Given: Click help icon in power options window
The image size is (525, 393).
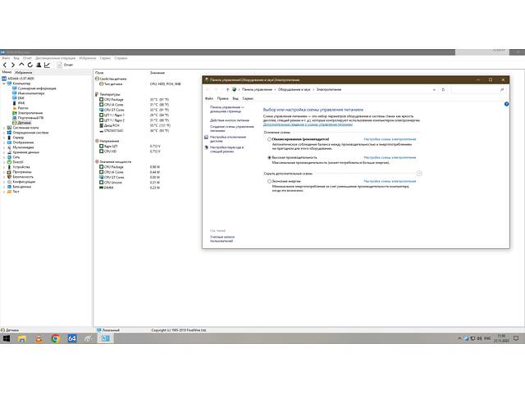Looking at the screenshot, I should pos(506,104).
